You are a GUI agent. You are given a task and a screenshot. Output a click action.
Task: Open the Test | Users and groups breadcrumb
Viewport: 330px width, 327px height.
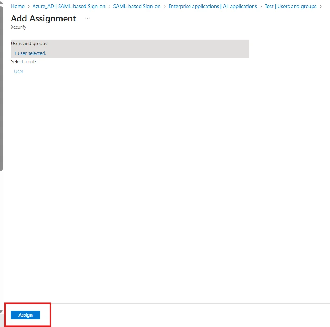290,6
